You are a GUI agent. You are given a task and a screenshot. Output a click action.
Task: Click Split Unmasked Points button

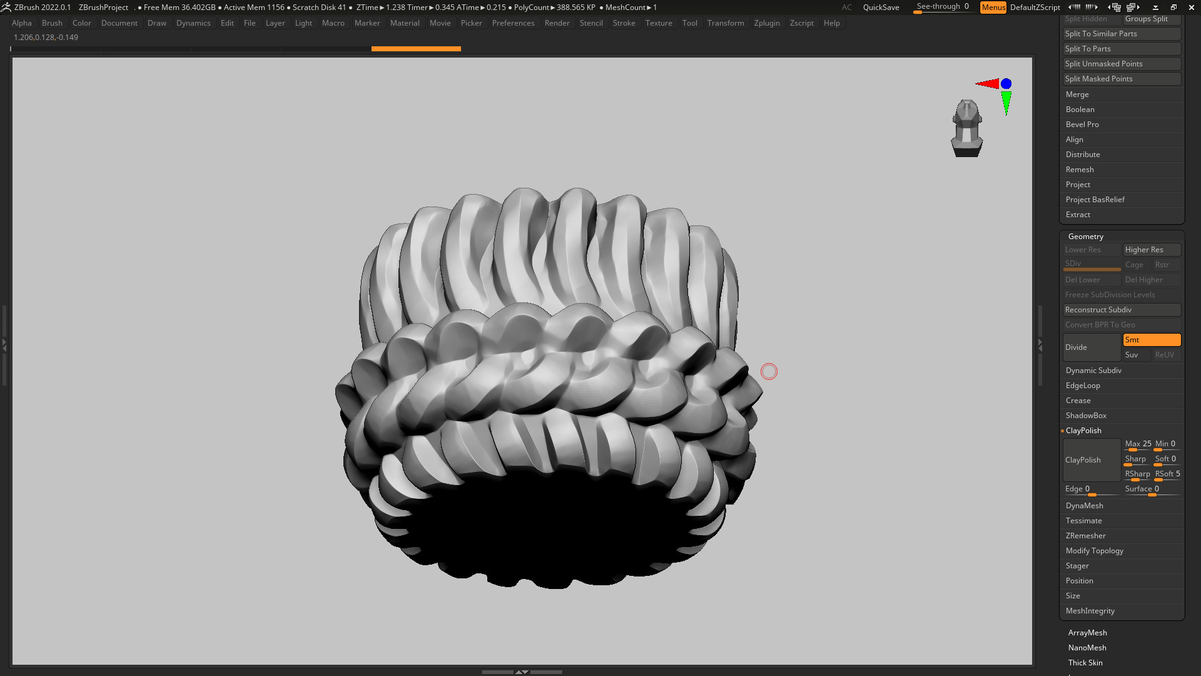[1122, 64]
